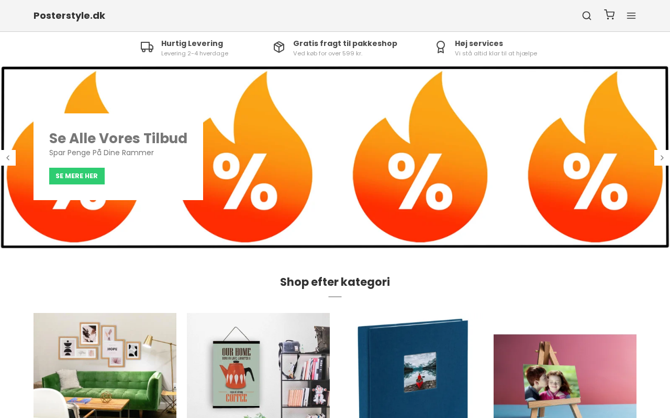Click the Høj services text
The width and height of the screenshot is (670, 418).
tap(479, 43)
